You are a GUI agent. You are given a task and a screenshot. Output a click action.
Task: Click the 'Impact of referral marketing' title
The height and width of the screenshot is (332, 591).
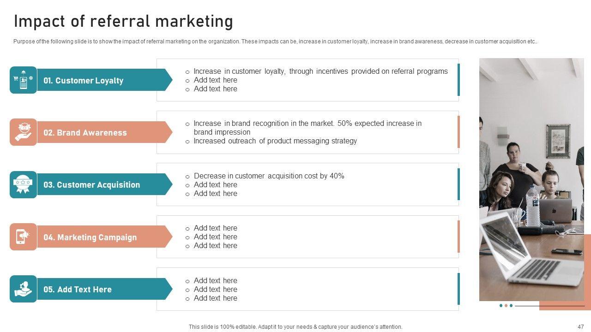coord(123,22)
